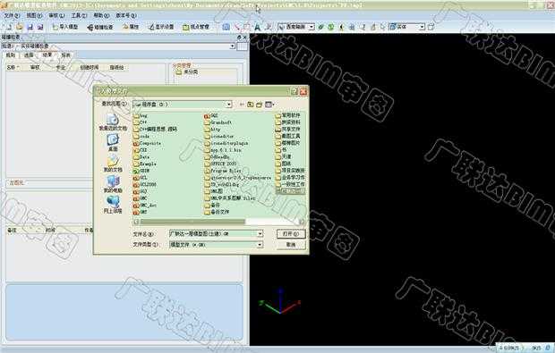Viewport: 555px width, 353px height.
Task: Open the 帮助 menu
Action: (x=101, y=15)
